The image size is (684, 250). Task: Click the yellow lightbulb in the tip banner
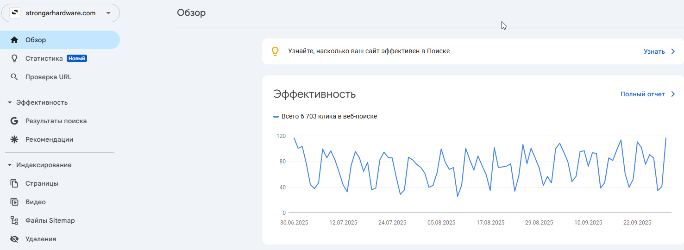(x=275, y=51)
